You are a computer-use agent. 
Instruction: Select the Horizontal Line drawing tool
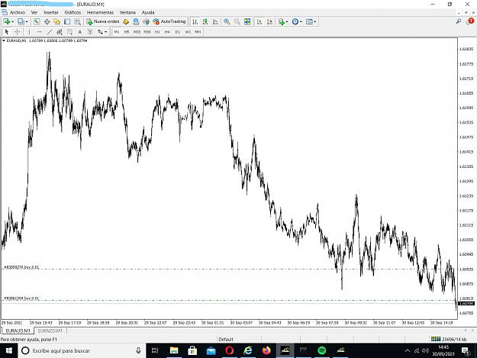click(x=39, y=31)
